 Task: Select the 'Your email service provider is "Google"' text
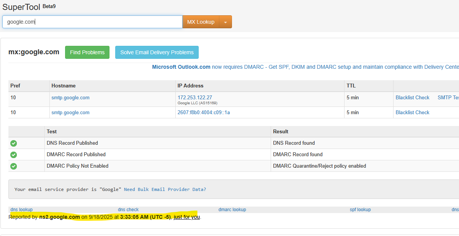tap(68, 189)
